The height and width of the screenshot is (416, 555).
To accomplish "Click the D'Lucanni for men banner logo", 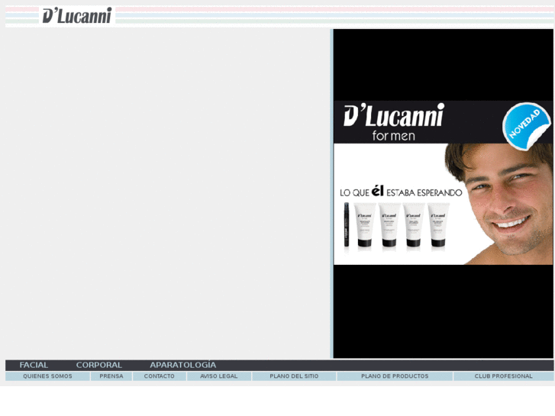I will coord(394,122).
